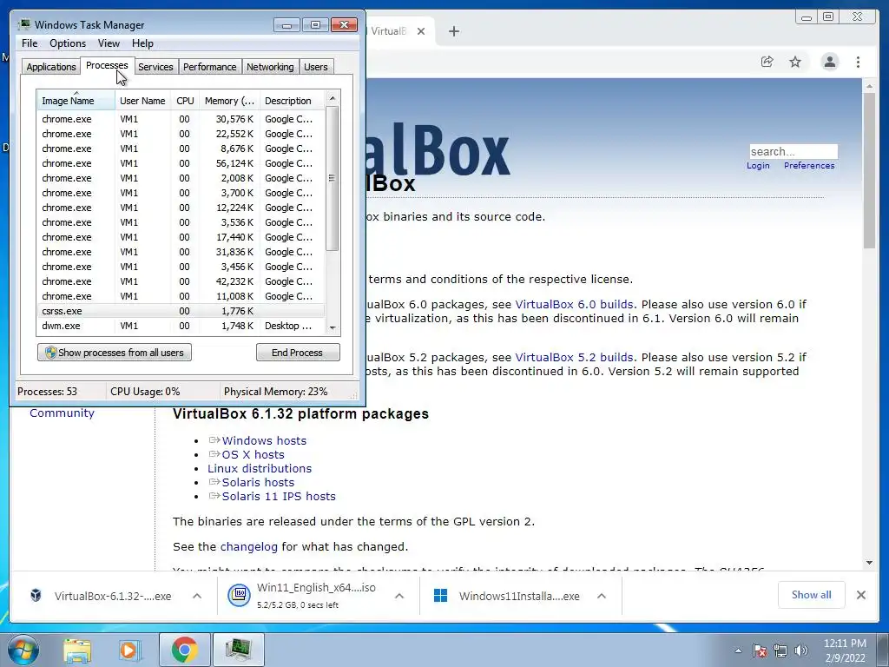Open the network tray icon

point(780,650)
